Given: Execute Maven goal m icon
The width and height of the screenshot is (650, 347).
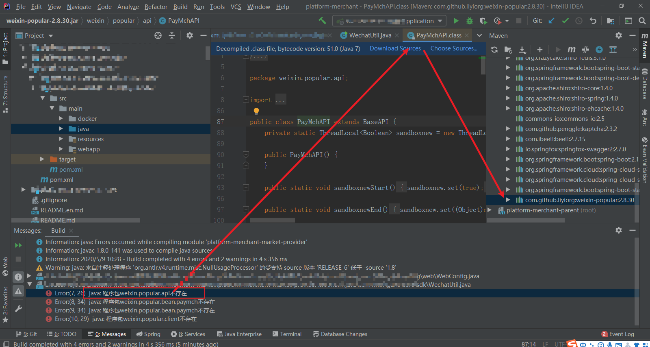Looking at the screenshot, I should click(x=572, y=50).
